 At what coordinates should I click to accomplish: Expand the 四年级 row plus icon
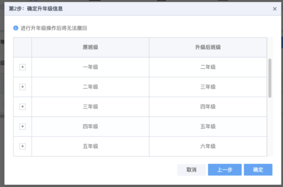[x=22, y=126]
